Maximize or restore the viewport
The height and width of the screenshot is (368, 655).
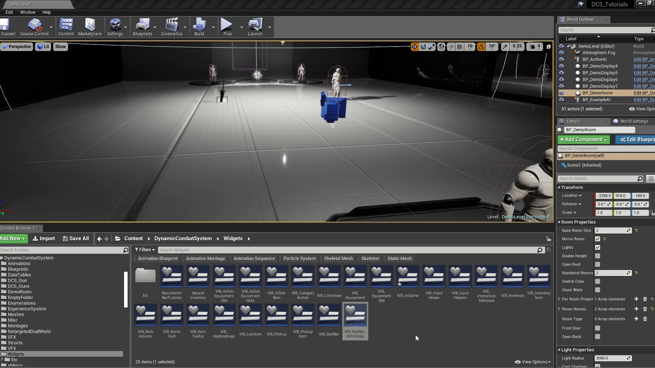pyautogui.click(x=549, y=47)
